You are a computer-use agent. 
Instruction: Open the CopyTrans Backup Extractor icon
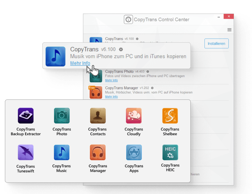click(x=26, y=116)
